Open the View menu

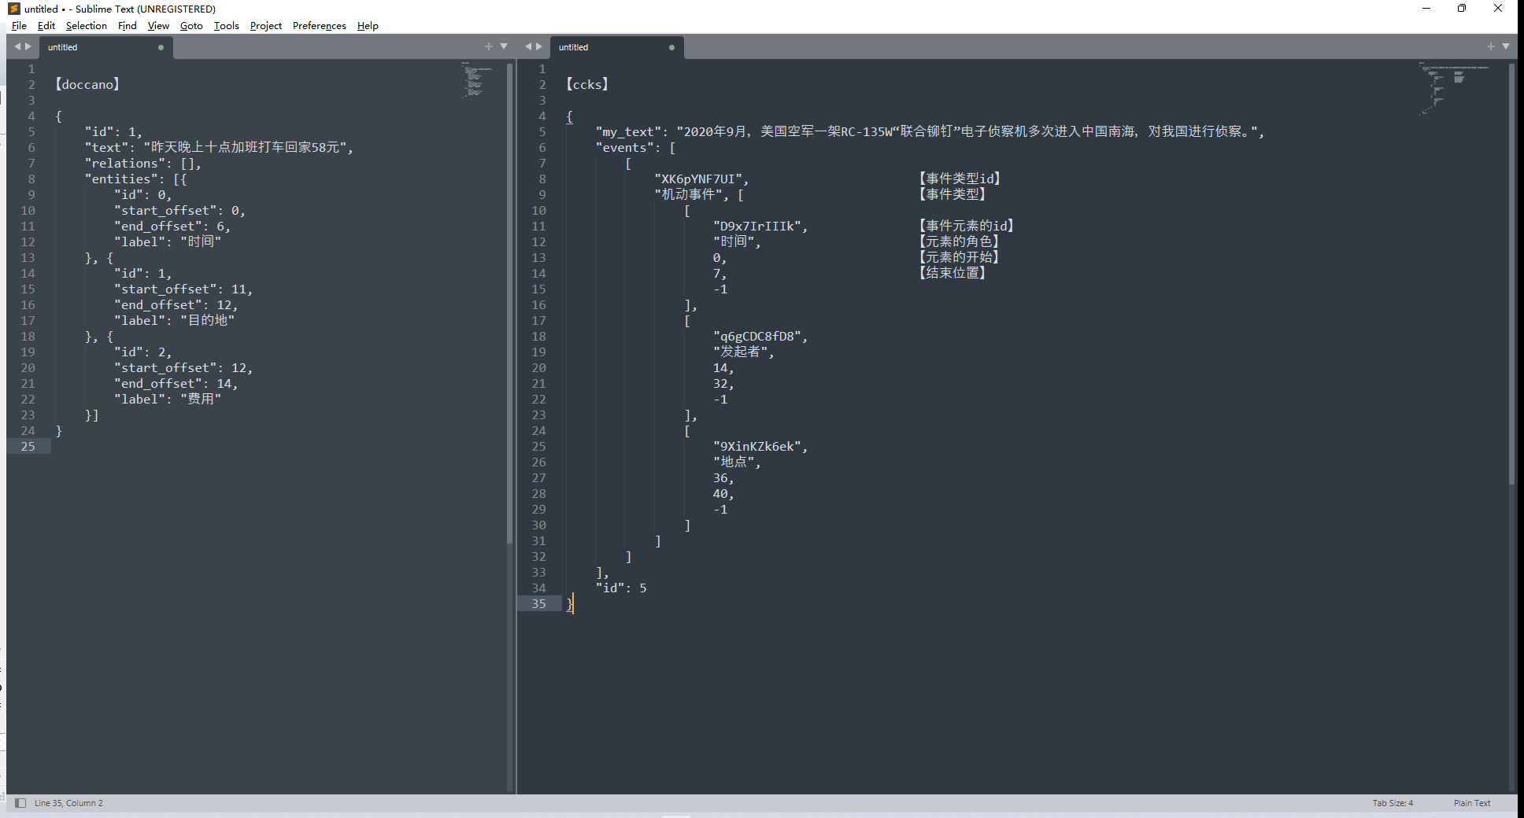pyautogui.click(x=158, y=26)
